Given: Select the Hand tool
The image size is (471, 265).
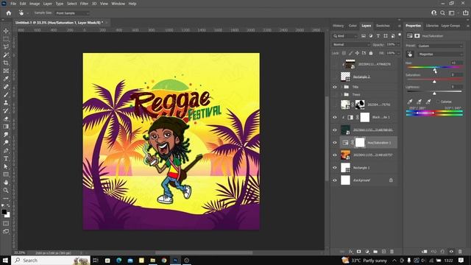Looking at the screenshot, I should point(6,183).
